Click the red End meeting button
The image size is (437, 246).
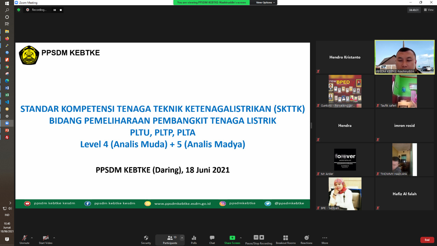[x=427, y=240]
